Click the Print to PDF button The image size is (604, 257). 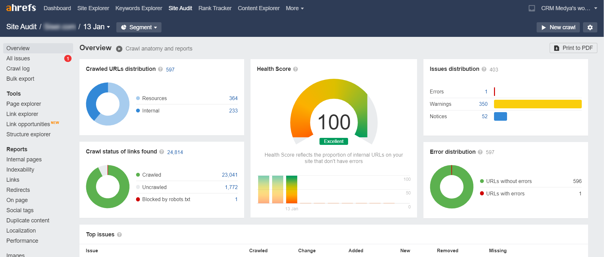pos(573,48)
